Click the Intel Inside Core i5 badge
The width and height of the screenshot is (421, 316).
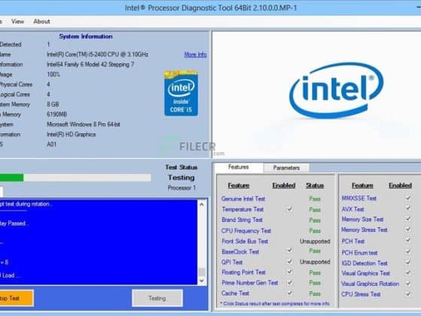point(181,93)
